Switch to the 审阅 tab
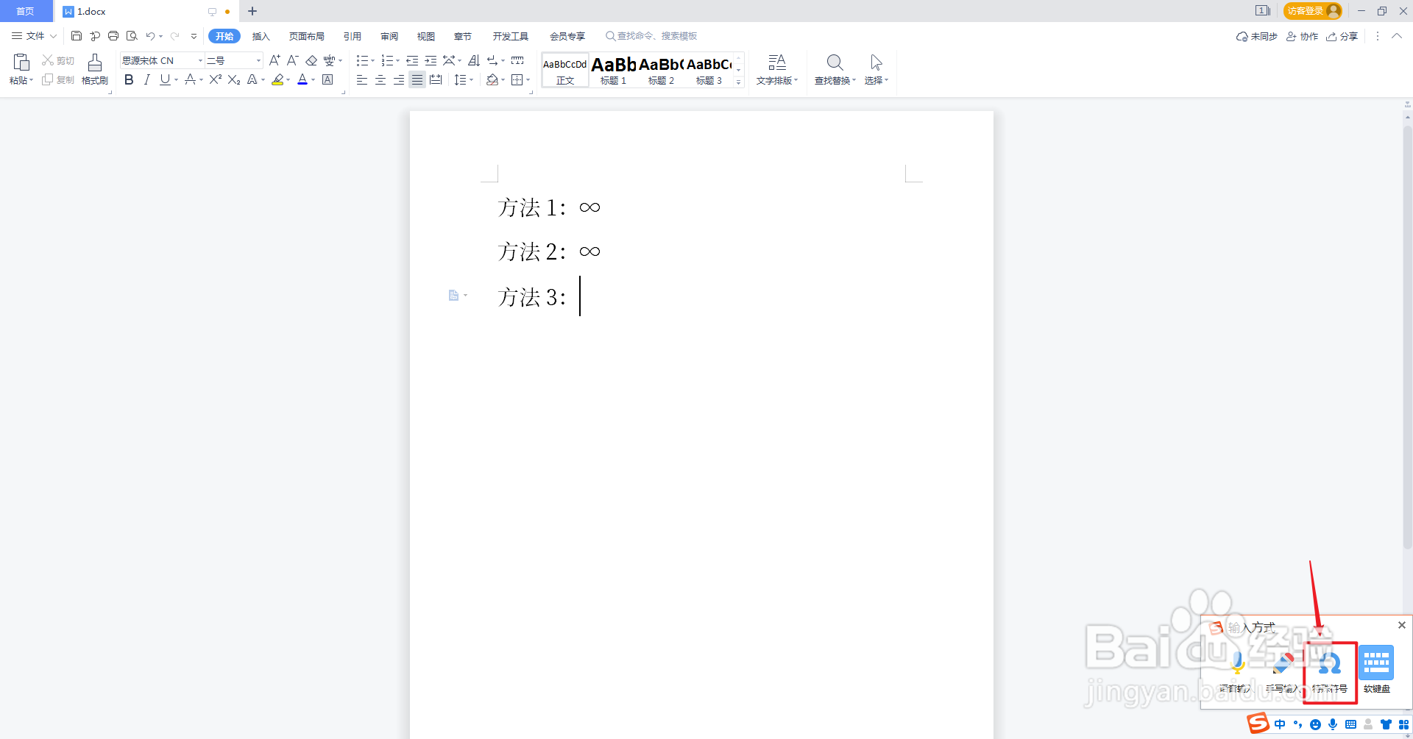Image resolution: width=1413 pixels, height=739 pixels. [x=389, y=36]
